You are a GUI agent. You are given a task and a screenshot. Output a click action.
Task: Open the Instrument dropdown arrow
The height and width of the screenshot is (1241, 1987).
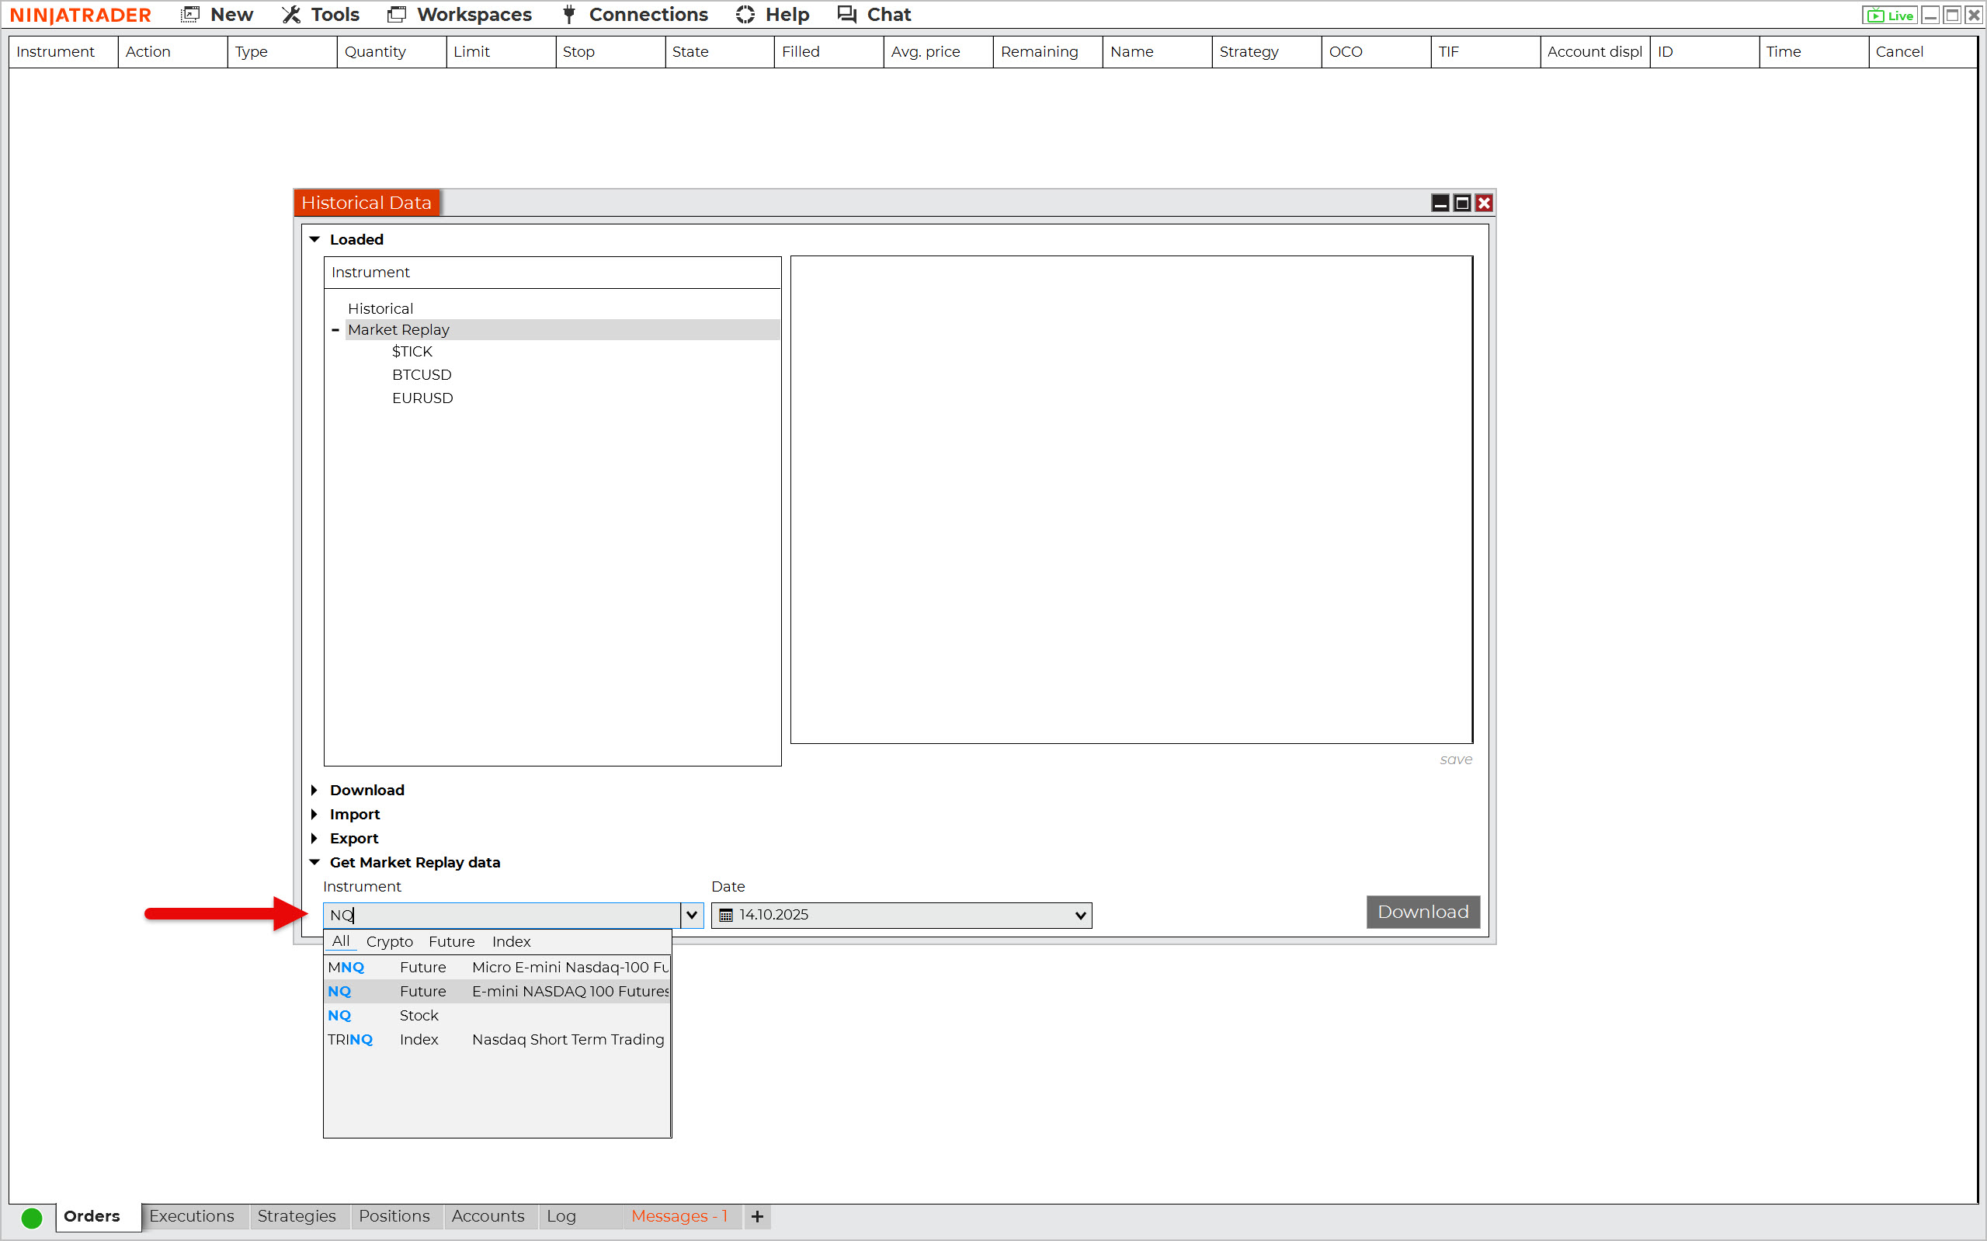tap(692, 915)
